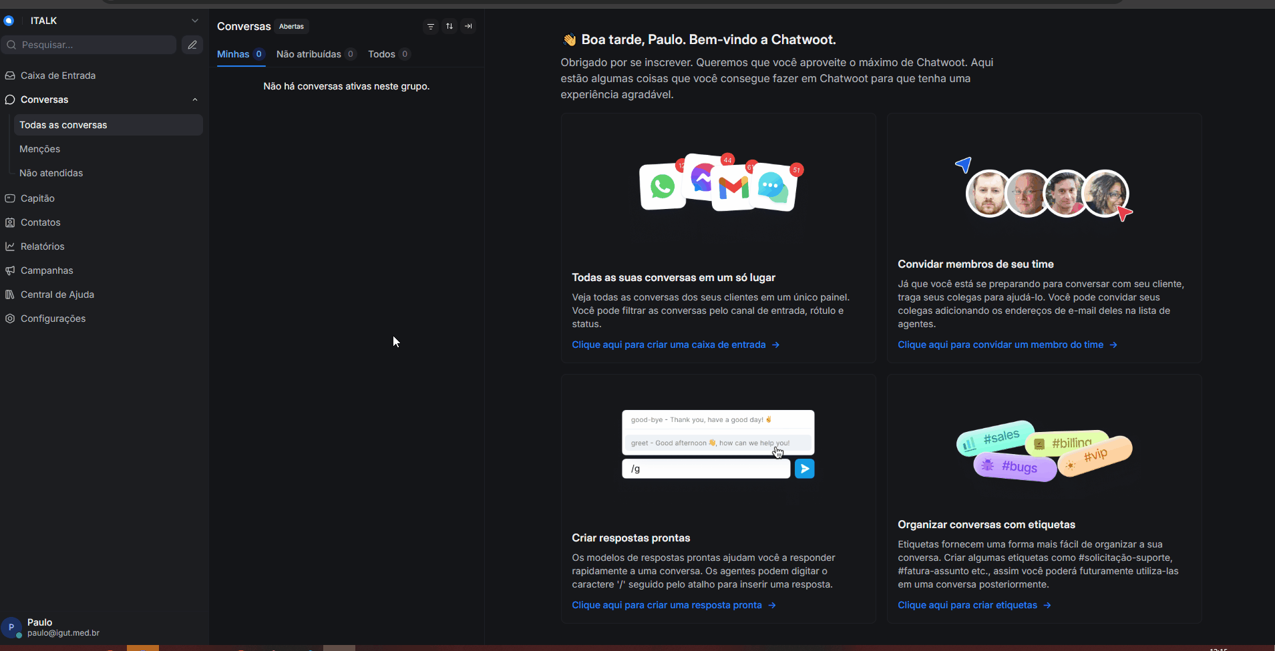This screenshot has height=651, width=1275.
Task: Click the Paulo profile avatar
Action: [x=11, y=627]
